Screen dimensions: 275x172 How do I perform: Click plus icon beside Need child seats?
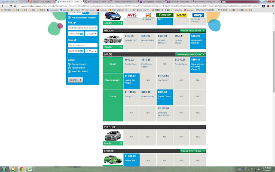[x=69, y=71]
